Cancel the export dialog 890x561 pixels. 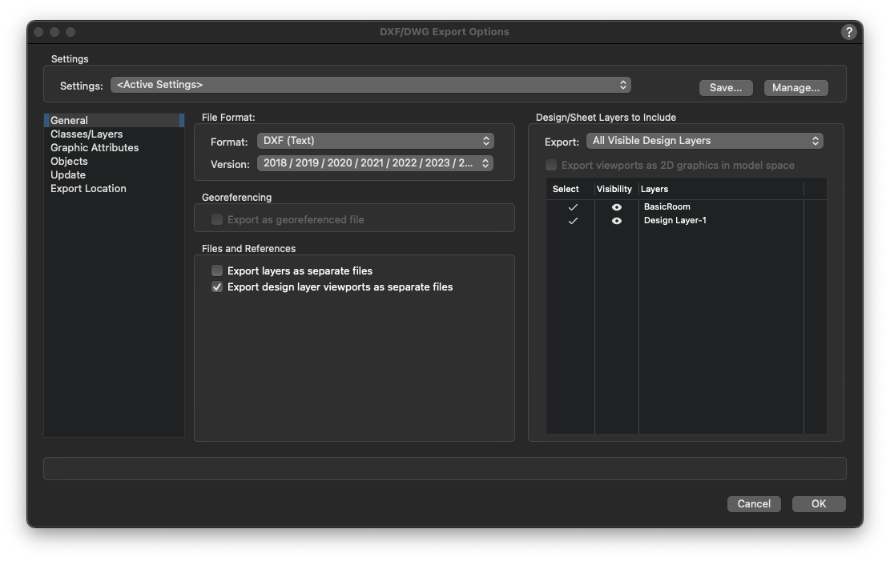coord(753,503)
